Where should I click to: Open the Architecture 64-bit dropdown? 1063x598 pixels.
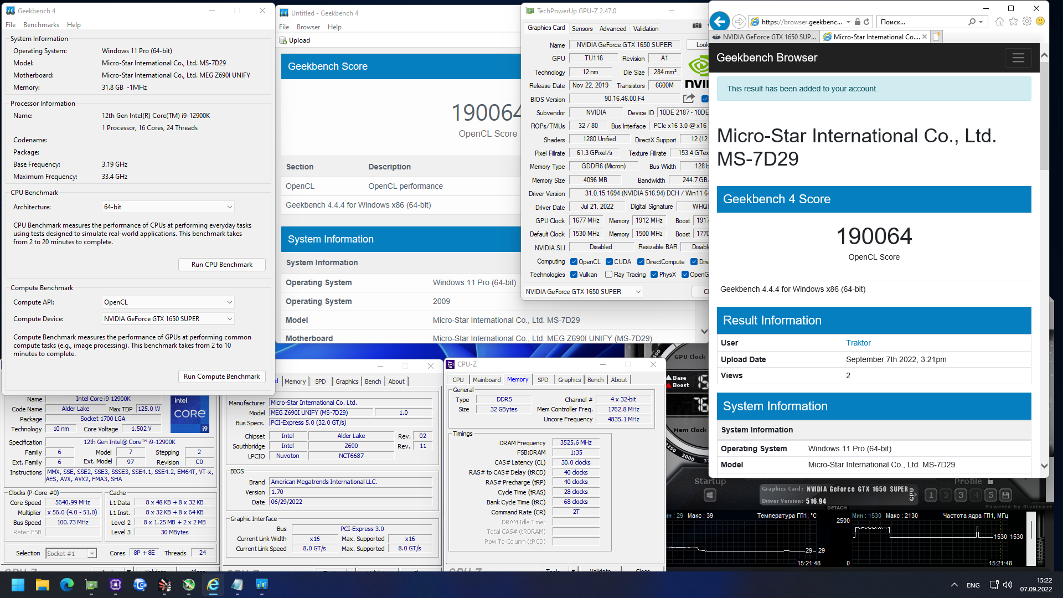point(168,207)
